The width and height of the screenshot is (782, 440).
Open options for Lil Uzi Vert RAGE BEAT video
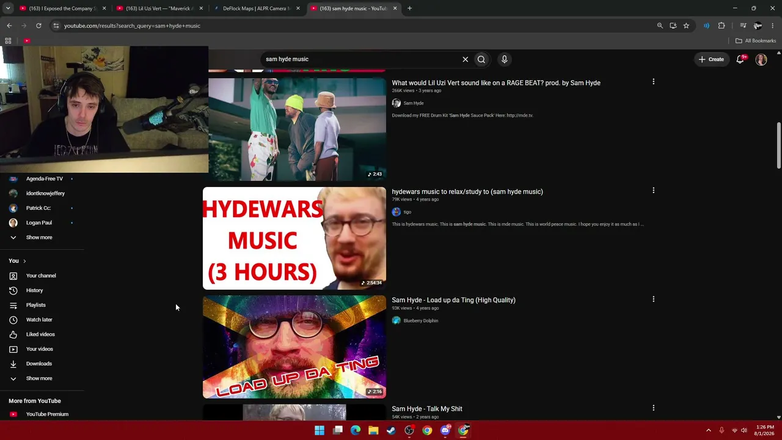(x=653, y=81)
